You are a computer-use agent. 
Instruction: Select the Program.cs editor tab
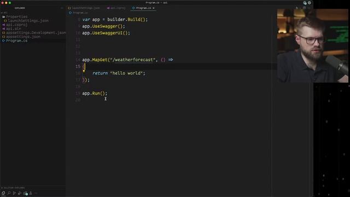click(x=143, y=8)
